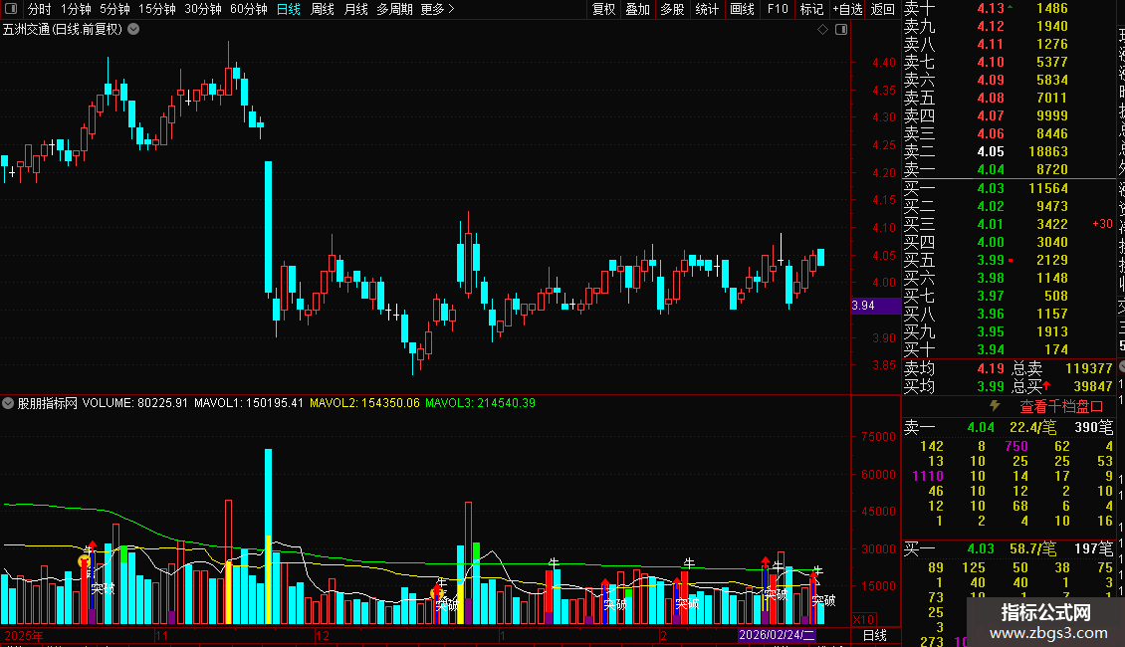Open dropdown next to 五洲交通 title
The width and height of the screenshot is (1125, 647).
pos(133,30)
